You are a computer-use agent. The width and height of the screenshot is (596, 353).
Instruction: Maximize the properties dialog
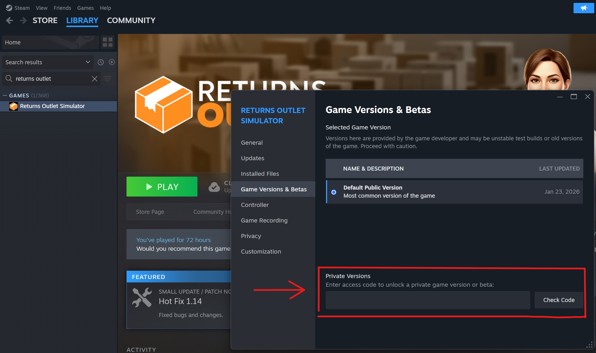(574, 97)
